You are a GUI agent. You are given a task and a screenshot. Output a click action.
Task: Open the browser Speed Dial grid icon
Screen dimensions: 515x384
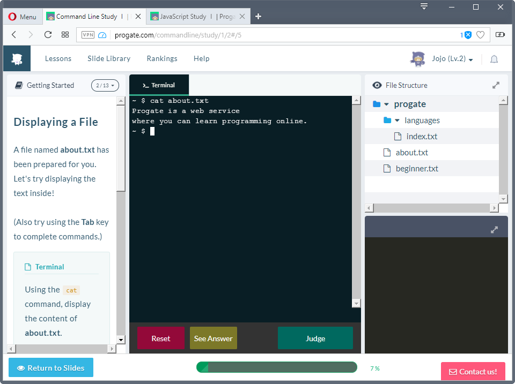click(x=65, y=35)
